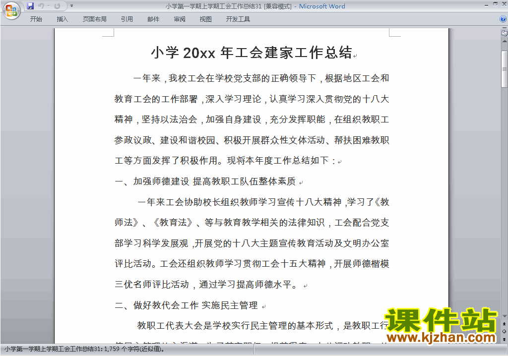The width and height of the screenshot is (508, 356).
Task: Click the heading 二、做好教代会工作 实施民主管理
Action: click(187, 305)
